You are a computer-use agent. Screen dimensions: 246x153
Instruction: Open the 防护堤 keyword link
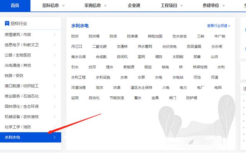tap(191, 98)
